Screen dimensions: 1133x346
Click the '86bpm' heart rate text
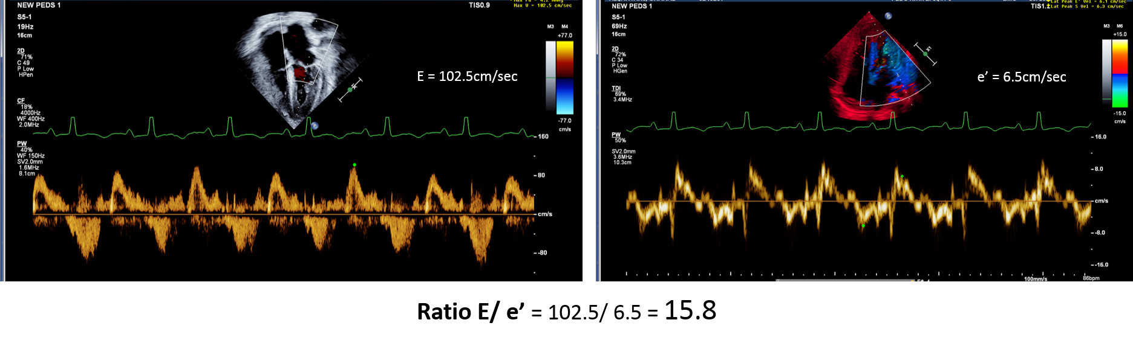(1091, 278)
